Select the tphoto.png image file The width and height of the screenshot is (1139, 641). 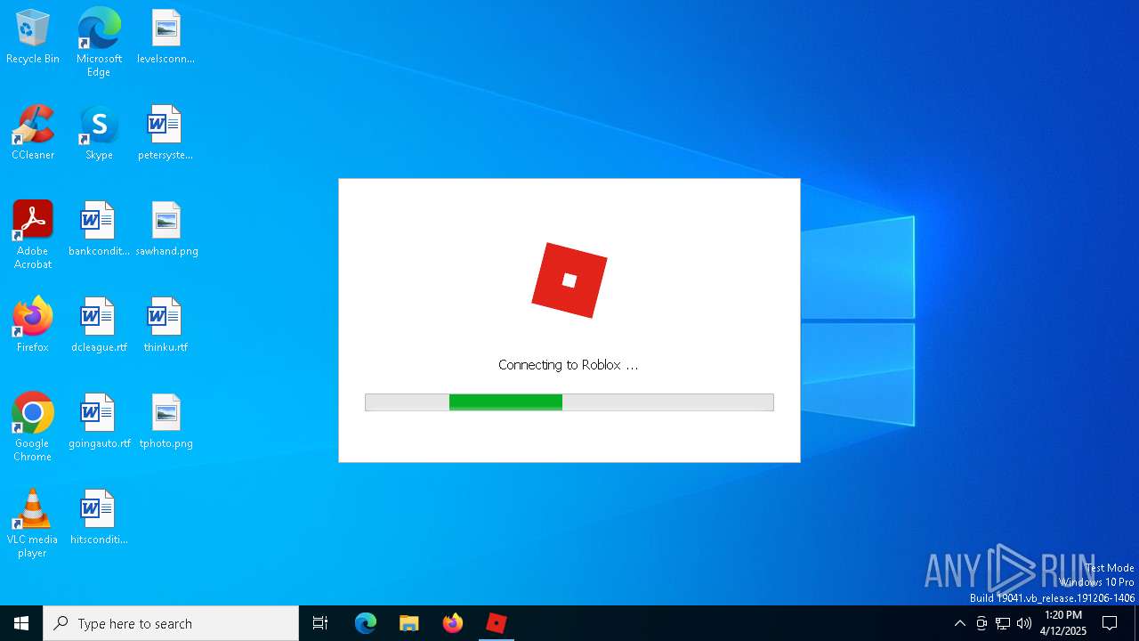pyautogui.click(x=166, y=422)
